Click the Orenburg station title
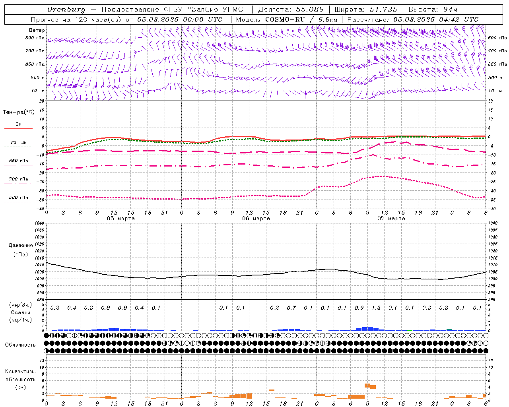The height and width of the screenshot is (407, 509). pos(66,10)
